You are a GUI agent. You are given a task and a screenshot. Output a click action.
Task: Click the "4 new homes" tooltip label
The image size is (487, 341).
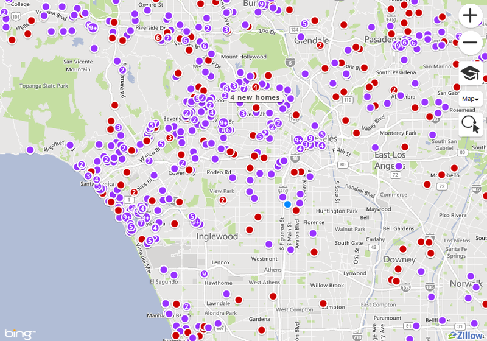tap(255, 97)
